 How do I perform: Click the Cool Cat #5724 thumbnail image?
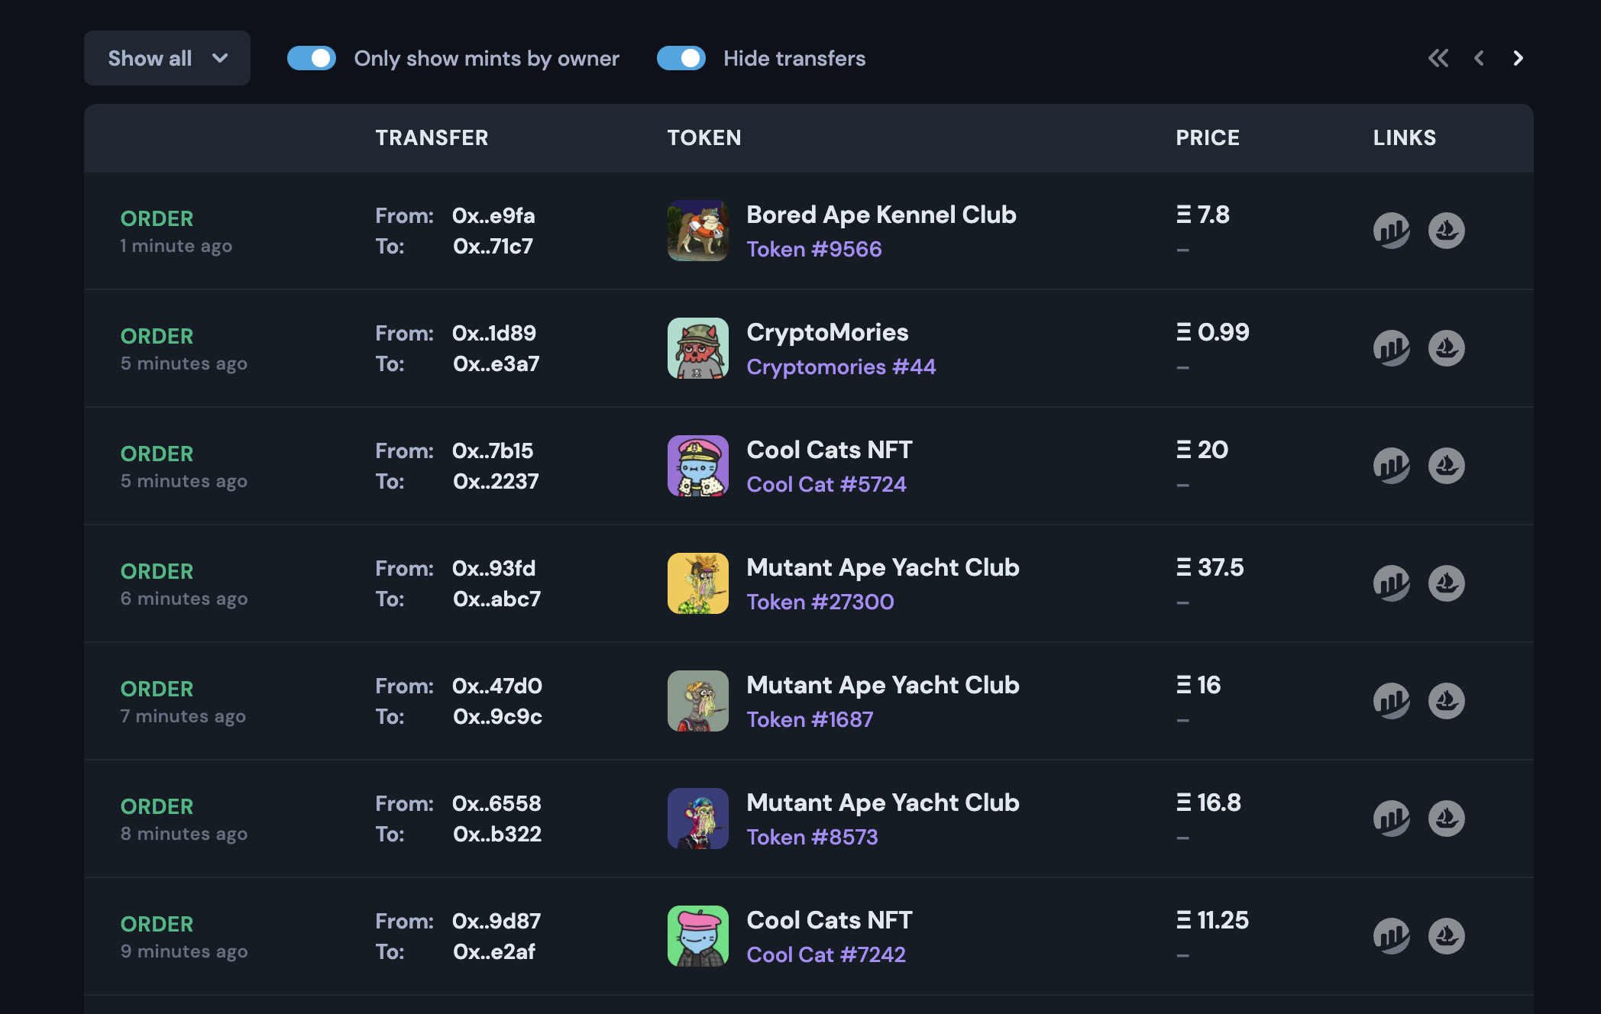(698, 466)
